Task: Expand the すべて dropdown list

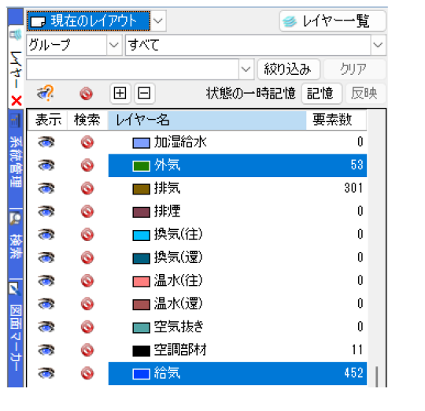Action: (378, 45)
